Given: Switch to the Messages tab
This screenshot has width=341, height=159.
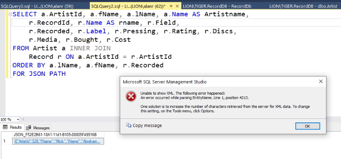Looking at the screenshot, I should (38, 128).
